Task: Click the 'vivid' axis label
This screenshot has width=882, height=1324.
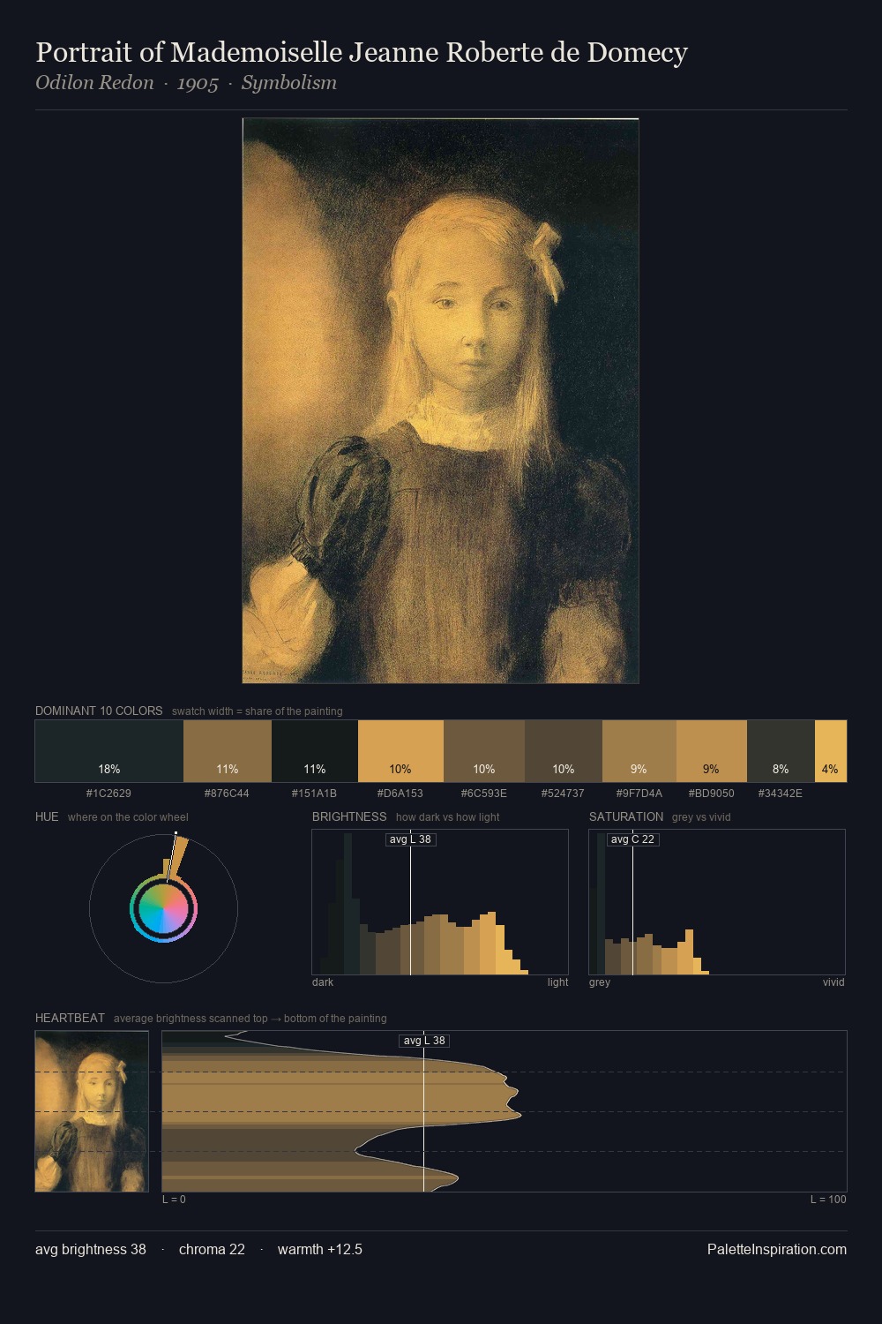Action: [x=833, y=982]
